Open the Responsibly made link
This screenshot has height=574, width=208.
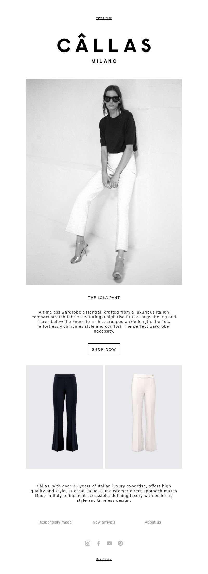pyautogui.click(x=55, y=522)
